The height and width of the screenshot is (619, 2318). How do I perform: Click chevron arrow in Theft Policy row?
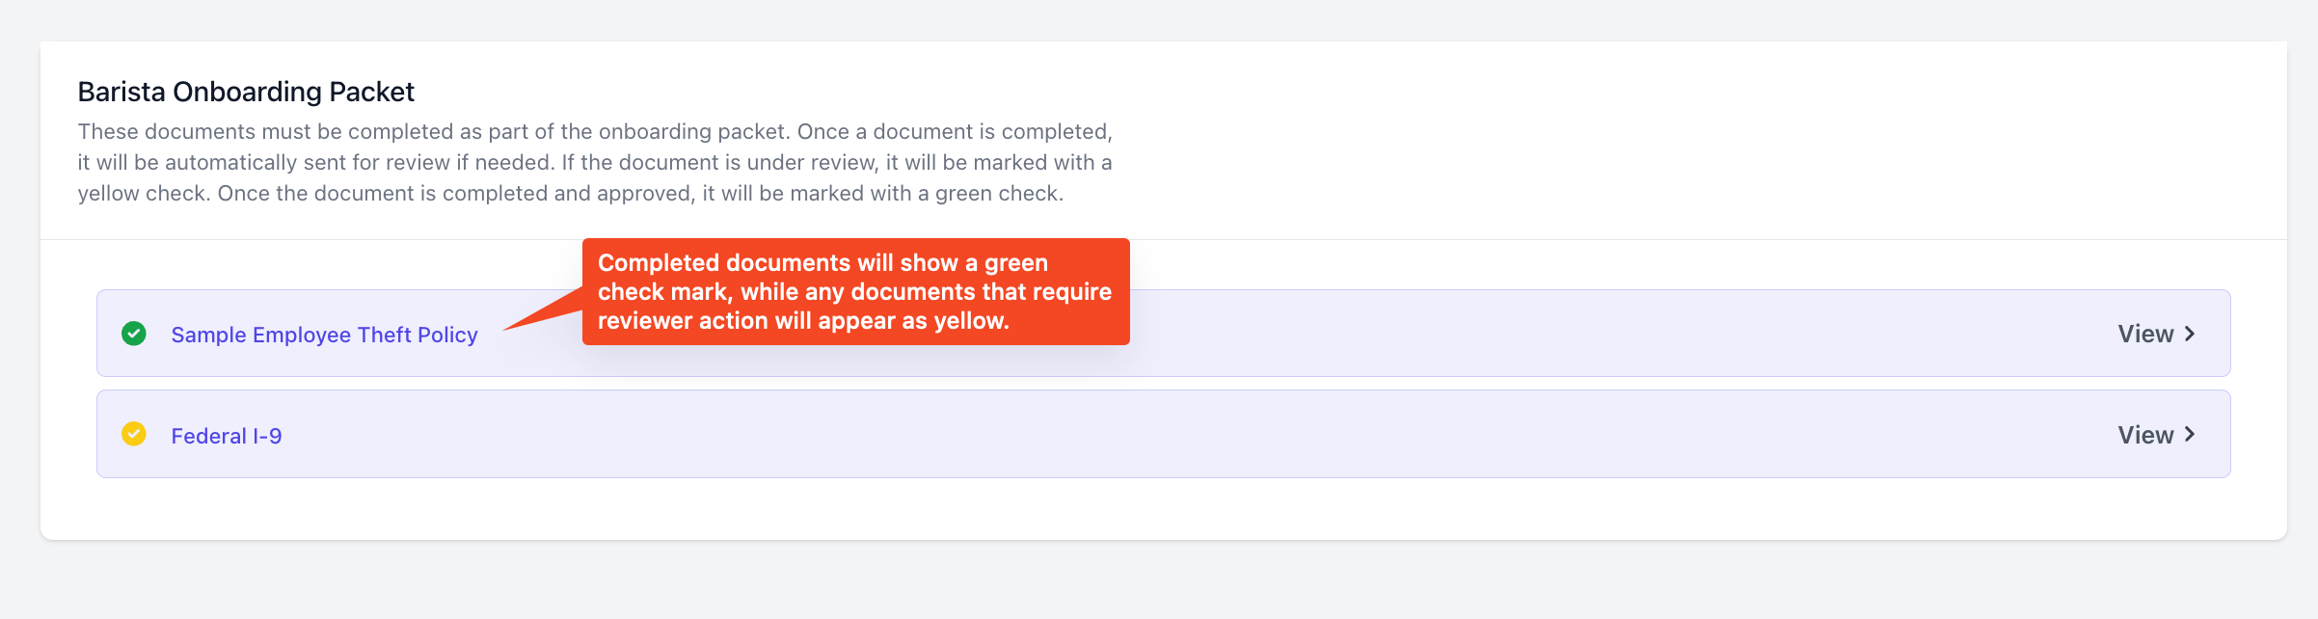(x=2190, y=334)
